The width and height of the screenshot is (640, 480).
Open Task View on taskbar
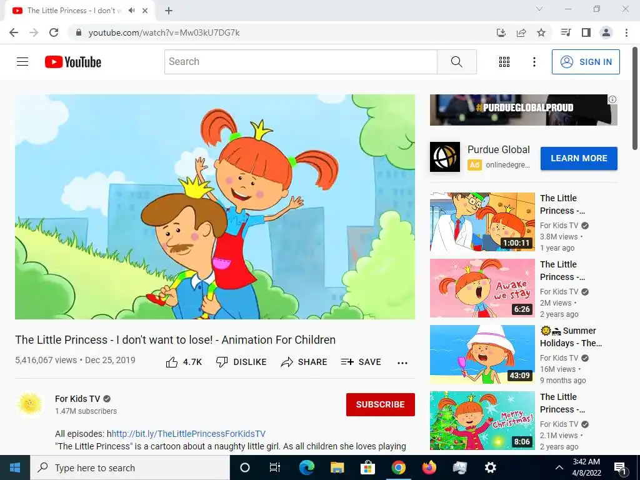(x=275, y=467)
